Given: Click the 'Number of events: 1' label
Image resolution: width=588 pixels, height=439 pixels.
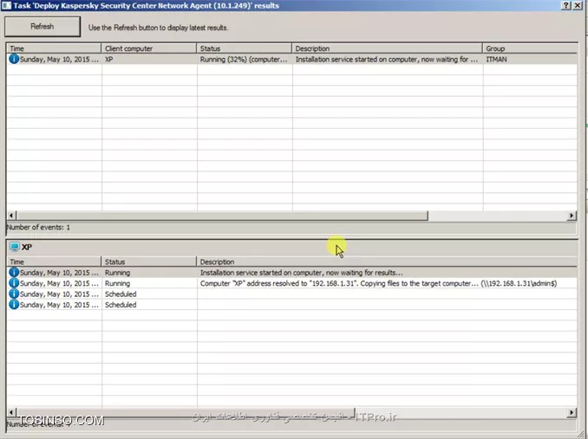Looking at the screenshot, I should click(x=38, y=227).
